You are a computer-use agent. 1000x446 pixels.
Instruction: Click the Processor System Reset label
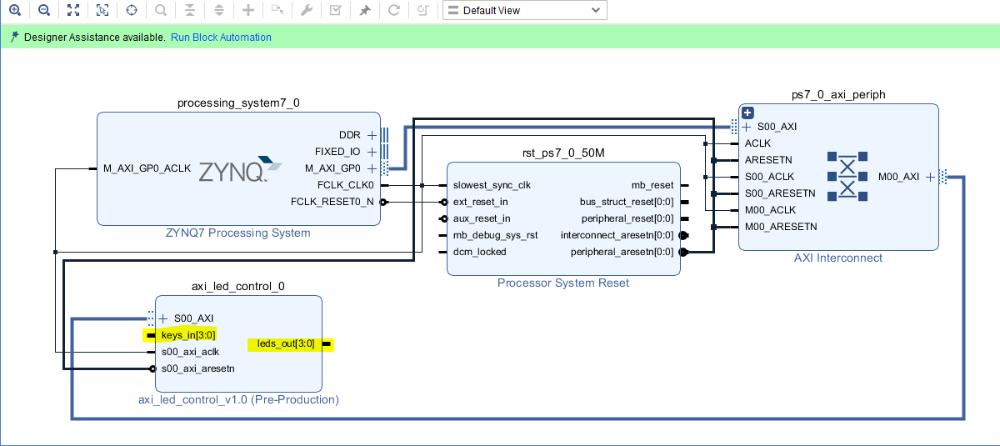[563, 283]
